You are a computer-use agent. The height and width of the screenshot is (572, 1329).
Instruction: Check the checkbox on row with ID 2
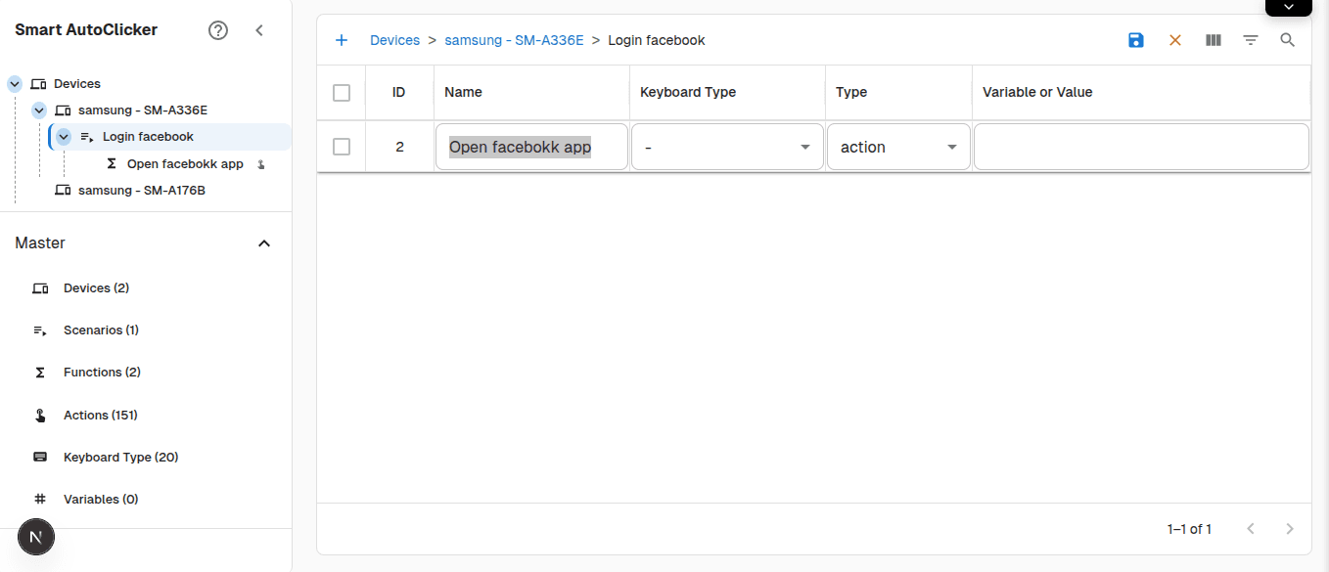click(x=341, y=146)
